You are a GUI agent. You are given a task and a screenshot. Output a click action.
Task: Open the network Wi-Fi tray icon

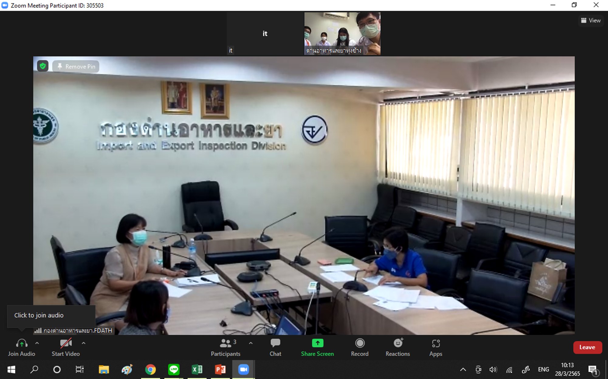pyautogui.click(x=509, y=370)
